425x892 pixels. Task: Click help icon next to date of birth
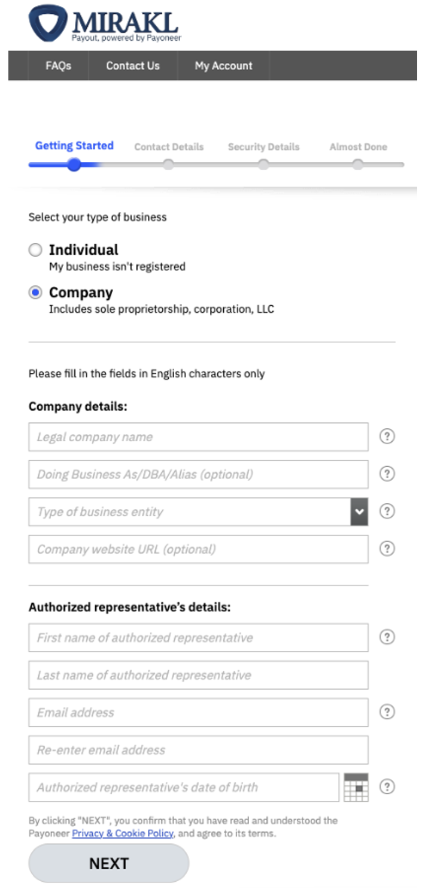387,786
